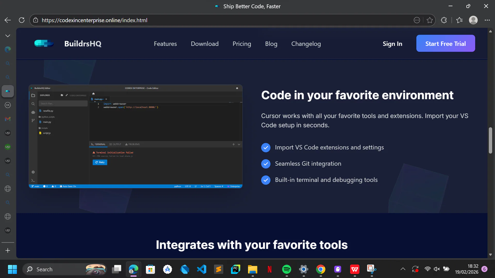The height and width of the screenshot is (278, 495).
Task: Collapse the vertical tabs pane chevron
Action: click(x=8, y=36)
